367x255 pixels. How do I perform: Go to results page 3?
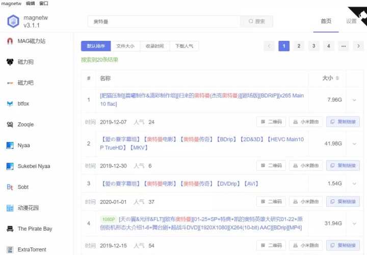313,46
